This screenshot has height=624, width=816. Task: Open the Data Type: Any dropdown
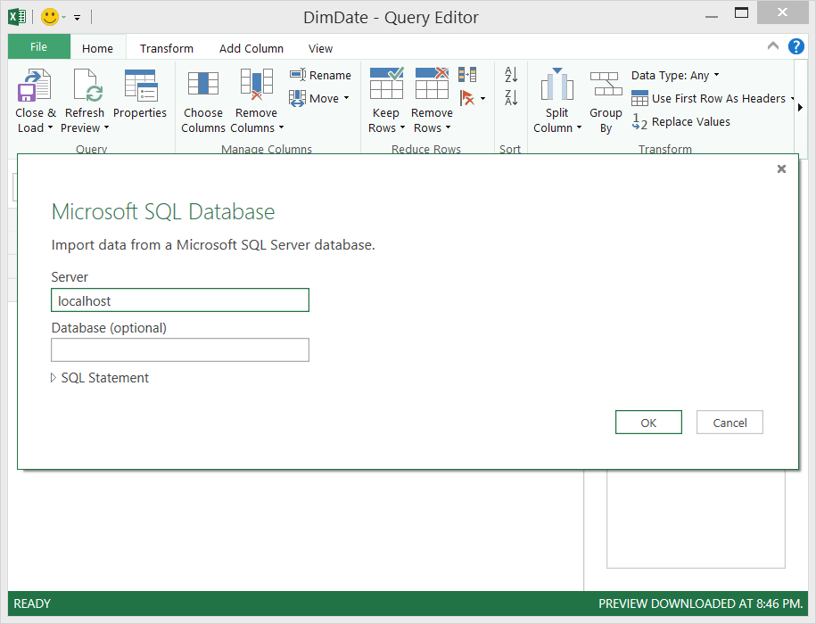(x=675, y=76)
